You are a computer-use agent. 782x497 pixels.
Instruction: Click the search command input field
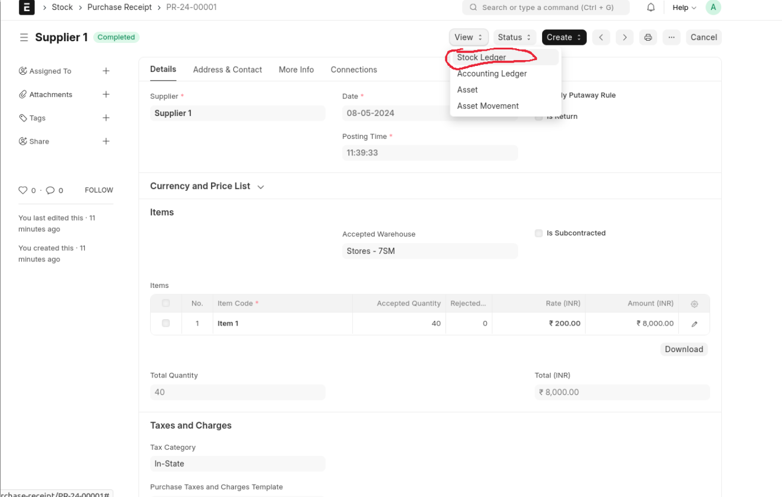(x=546, y=8)
